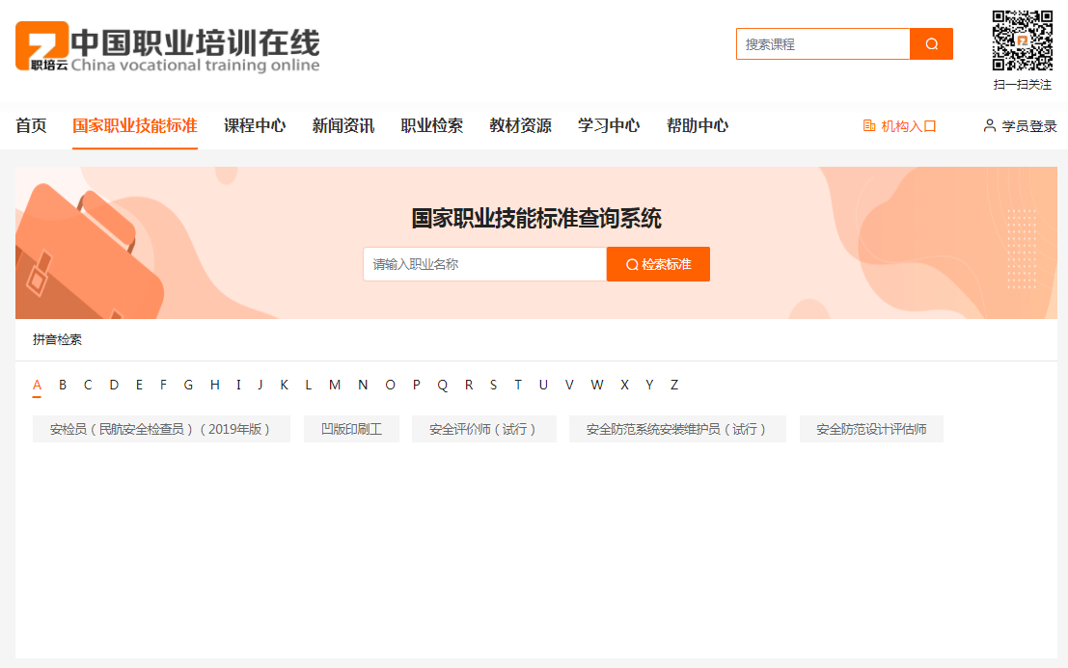The image size is (1068, 668).
Task: Open 安全评价师（试行）standard
Action: [x=483, y=429]
